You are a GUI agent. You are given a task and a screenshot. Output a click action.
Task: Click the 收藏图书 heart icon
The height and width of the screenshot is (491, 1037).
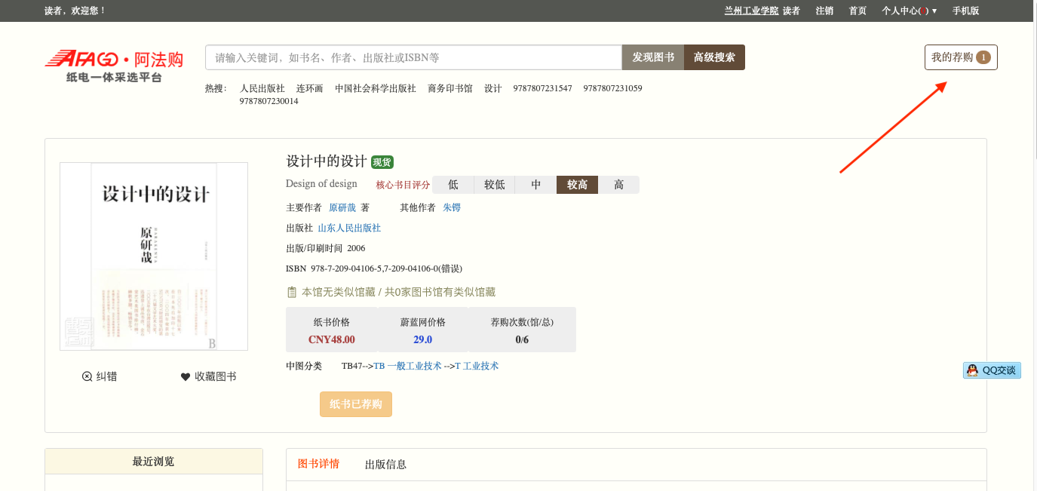(186, 376)
